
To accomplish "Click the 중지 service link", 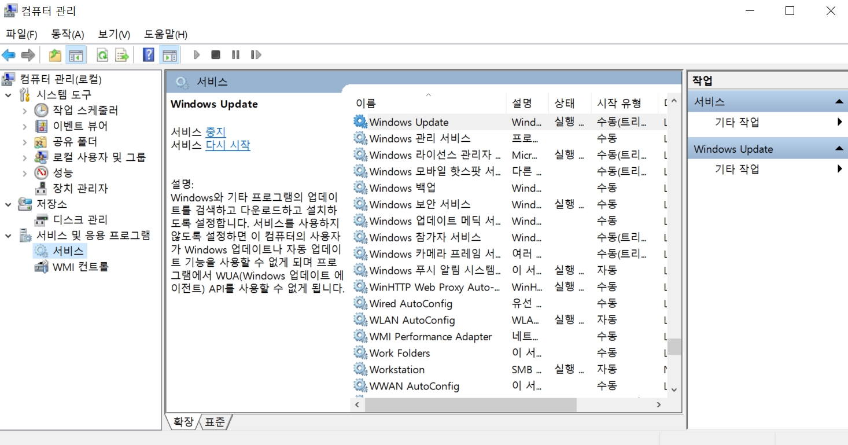I will click(x=216, y=131).
